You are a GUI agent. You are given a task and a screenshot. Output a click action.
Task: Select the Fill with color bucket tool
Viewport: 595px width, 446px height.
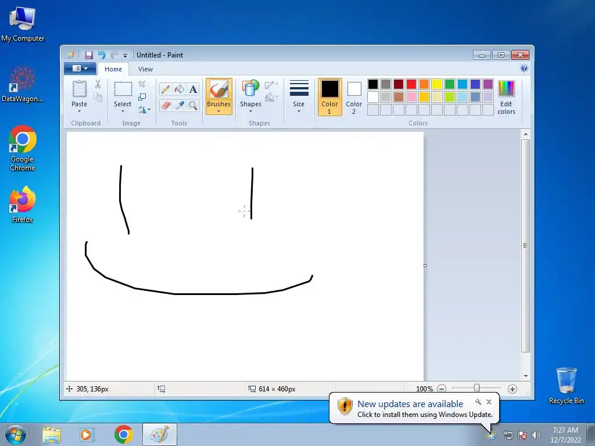click(x=179, y=89)
